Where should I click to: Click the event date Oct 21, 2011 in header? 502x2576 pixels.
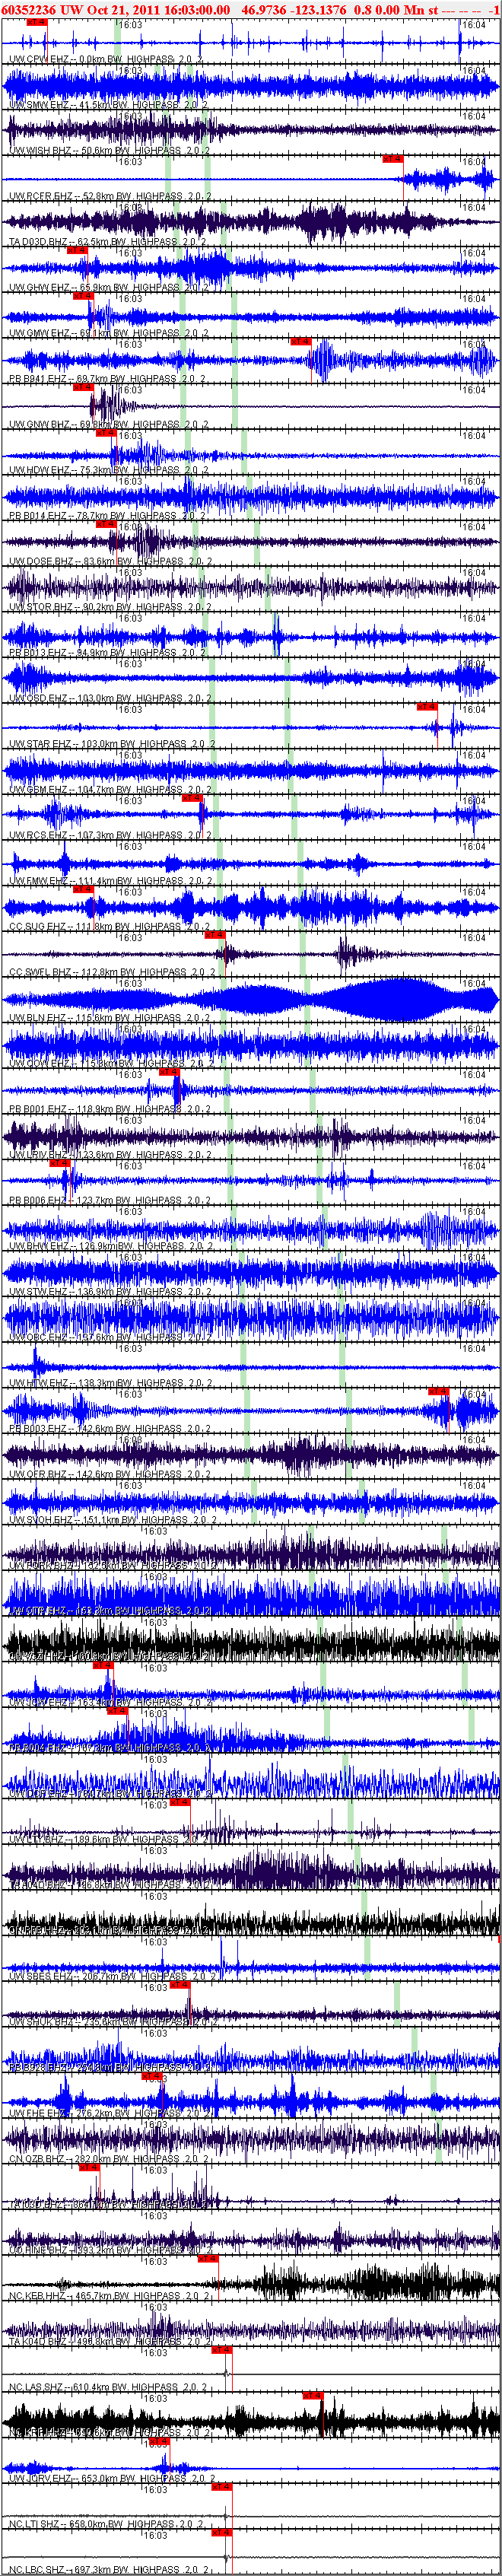[x=112, y=9]
